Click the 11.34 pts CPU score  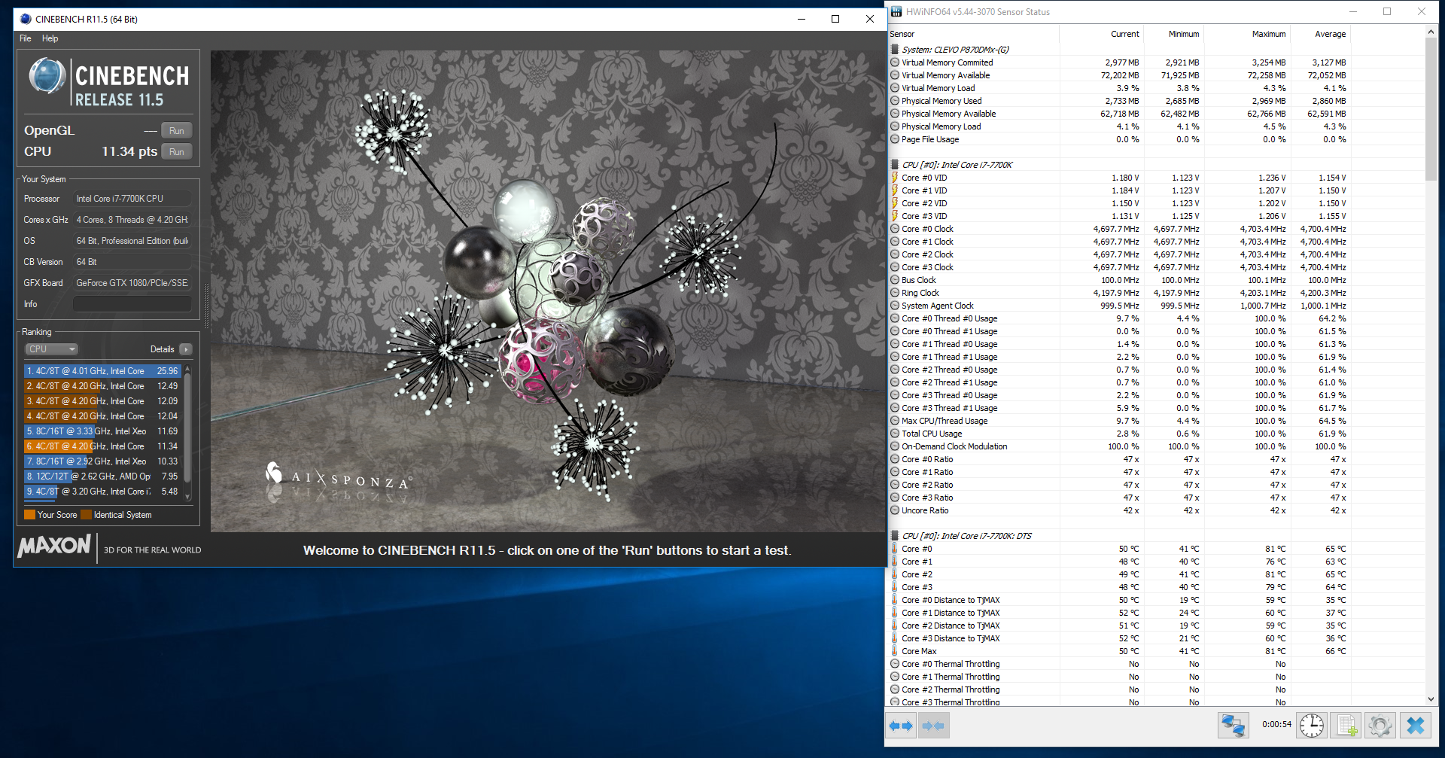pyautogui.click(x=129, y=151)
